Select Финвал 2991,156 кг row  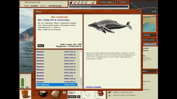click(x=57, y=58)
